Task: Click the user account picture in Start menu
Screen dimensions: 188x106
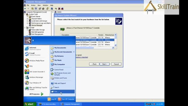Action: (x=28, y=40)
